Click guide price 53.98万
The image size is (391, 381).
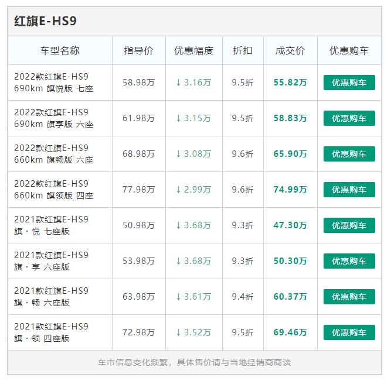[x=139, y=261]
